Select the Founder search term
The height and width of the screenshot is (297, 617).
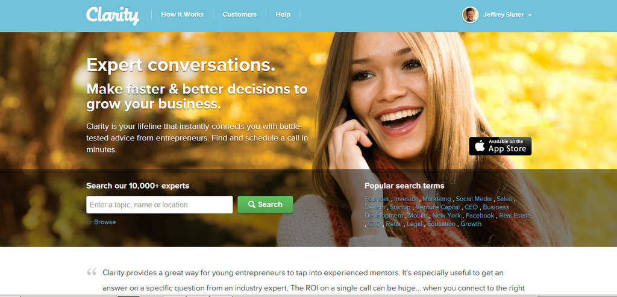coord(377,199)
